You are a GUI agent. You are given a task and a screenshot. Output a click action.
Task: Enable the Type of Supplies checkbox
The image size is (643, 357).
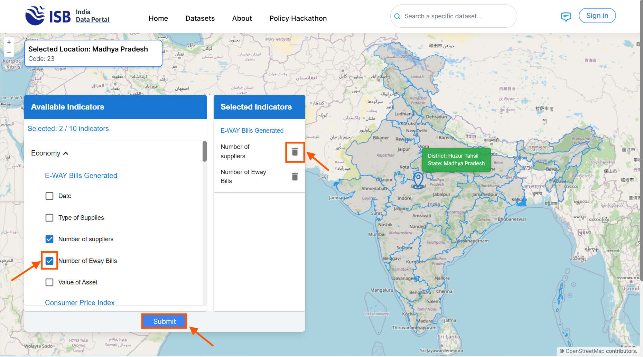tap(49, 218)
